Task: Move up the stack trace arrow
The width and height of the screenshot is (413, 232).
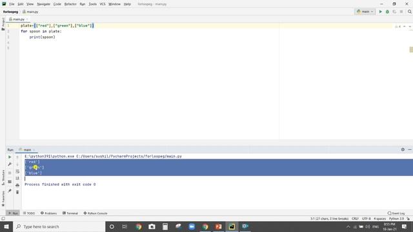Action: (x=17, y=157)
